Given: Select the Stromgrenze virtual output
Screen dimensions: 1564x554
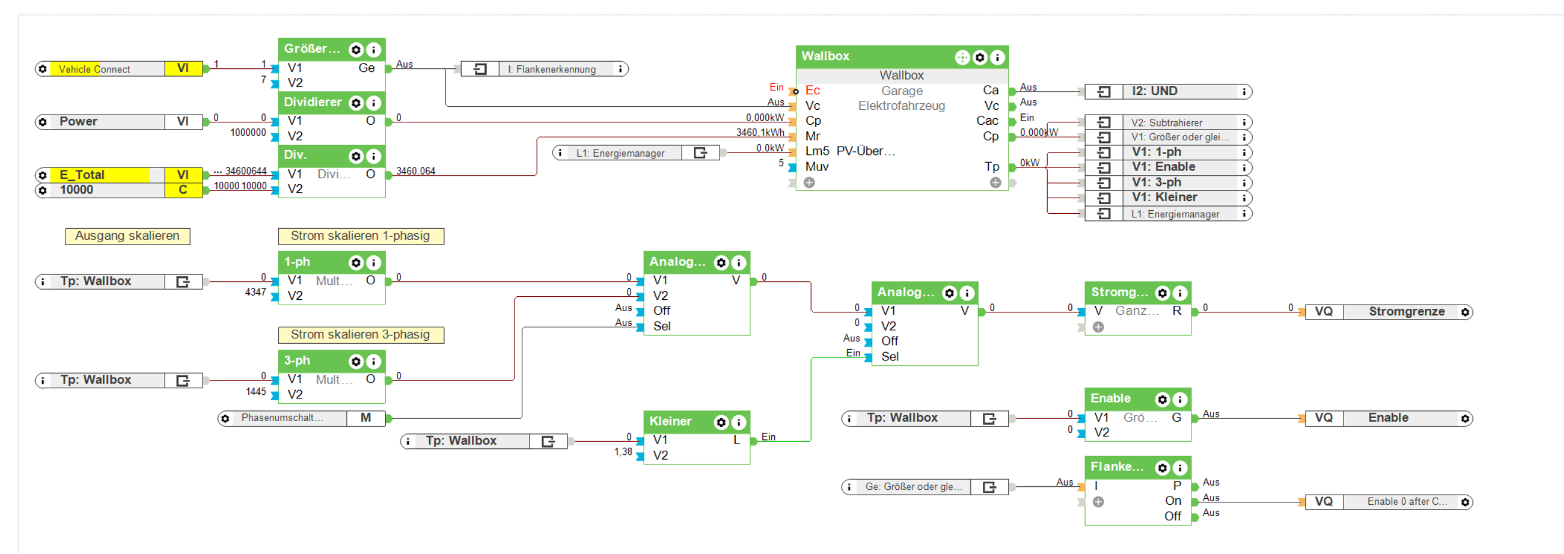Looking at the screenshot, I should click(x=1389, y=312).
